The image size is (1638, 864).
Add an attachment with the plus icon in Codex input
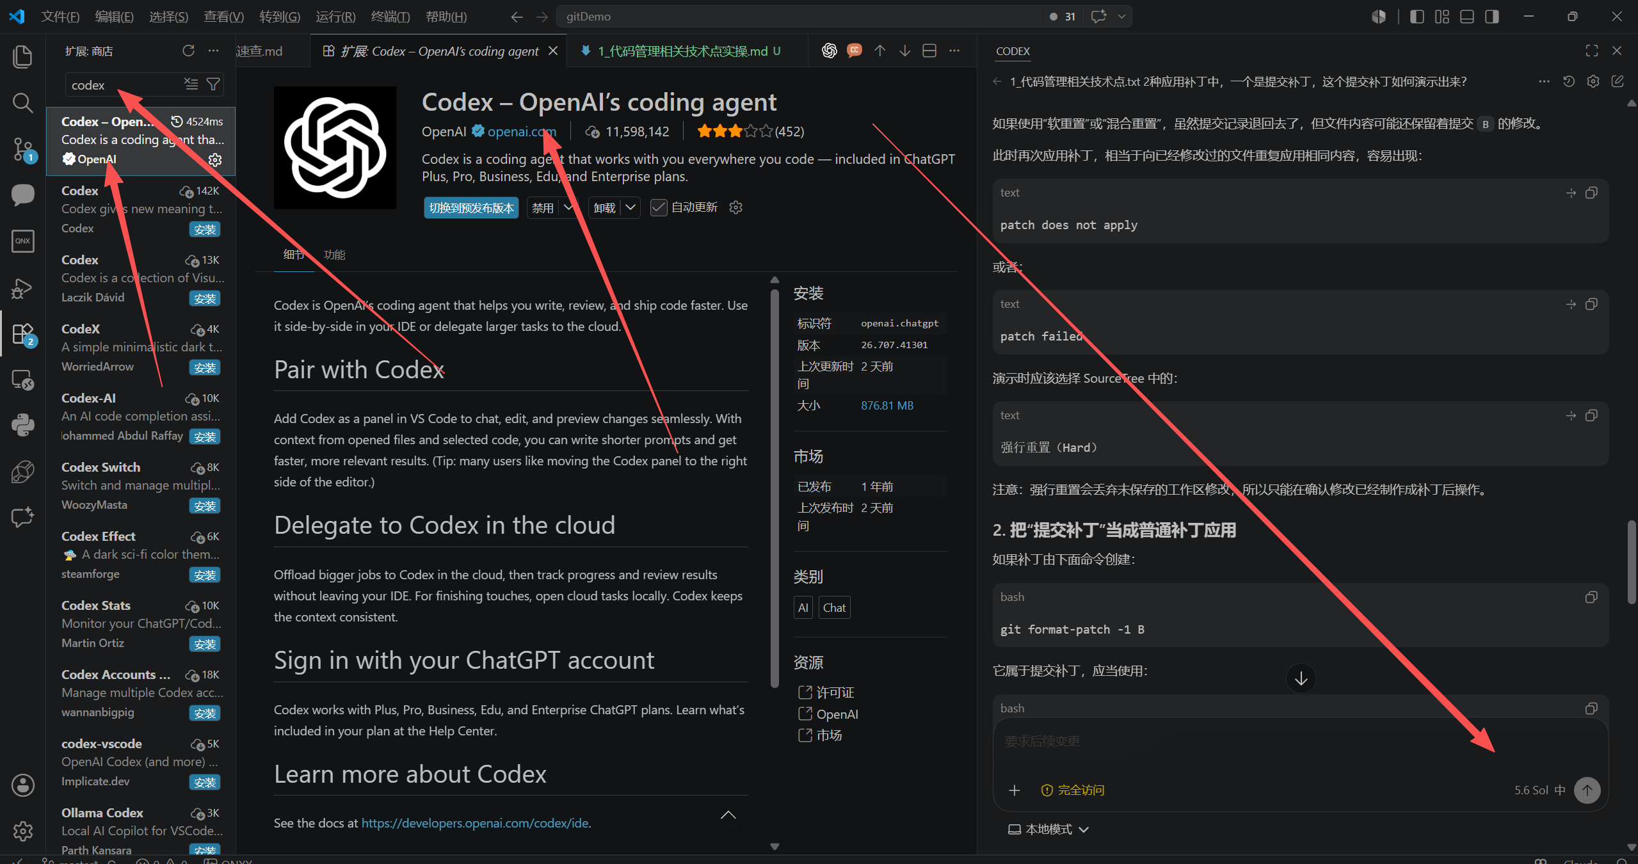tap(1015, 790)
